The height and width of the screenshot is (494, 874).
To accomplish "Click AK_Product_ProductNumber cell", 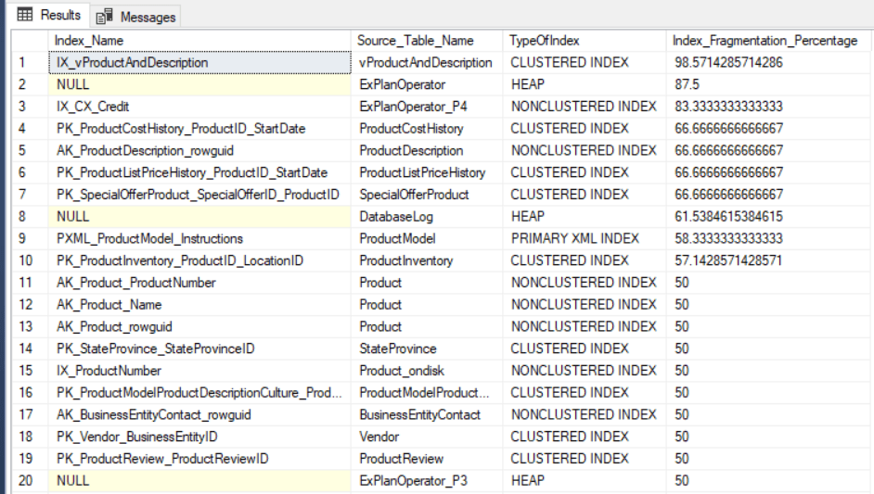I will tap(199, 283).
